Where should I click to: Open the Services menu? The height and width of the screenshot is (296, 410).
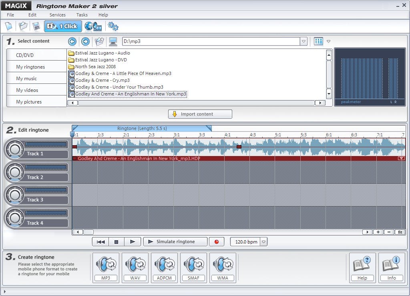58,15
